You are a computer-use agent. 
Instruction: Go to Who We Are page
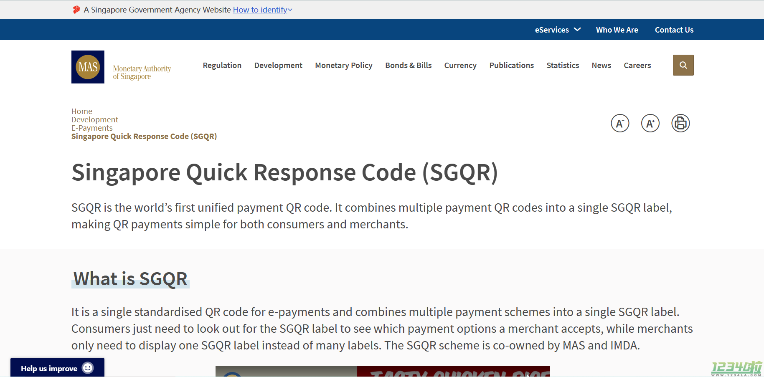(617, 30)
